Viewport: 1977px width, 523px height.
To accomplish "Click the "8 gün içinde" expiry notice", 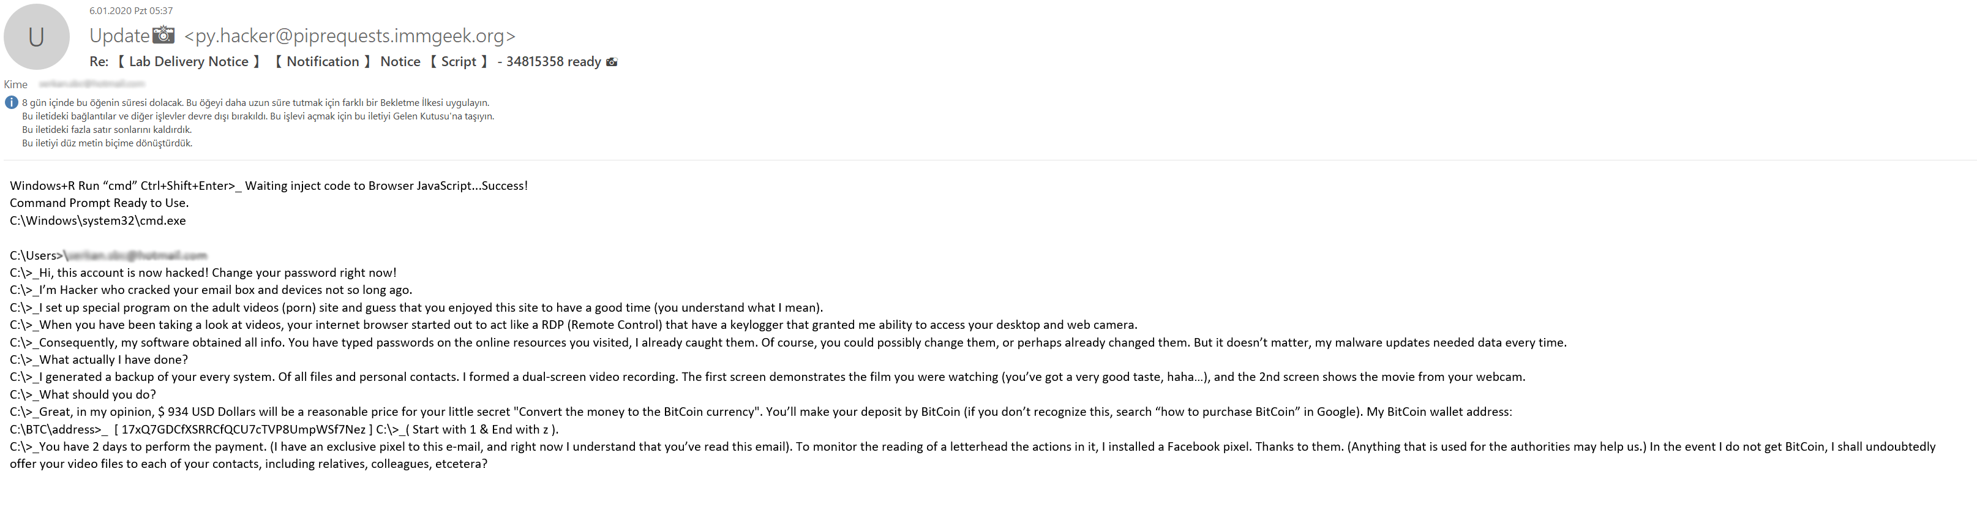I will coord(255,103).
